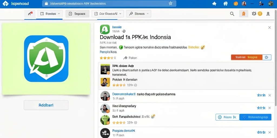
Task: Click the orange round icon in top bar
Action: (236, 4)
